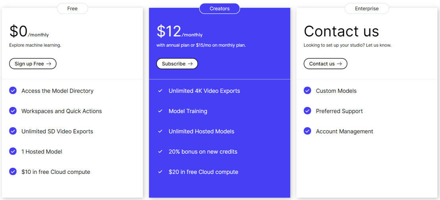Click checkmark icon beside Access the Model Directory
The height and width of the screenshot is (200, 440).
coord(13,91)
